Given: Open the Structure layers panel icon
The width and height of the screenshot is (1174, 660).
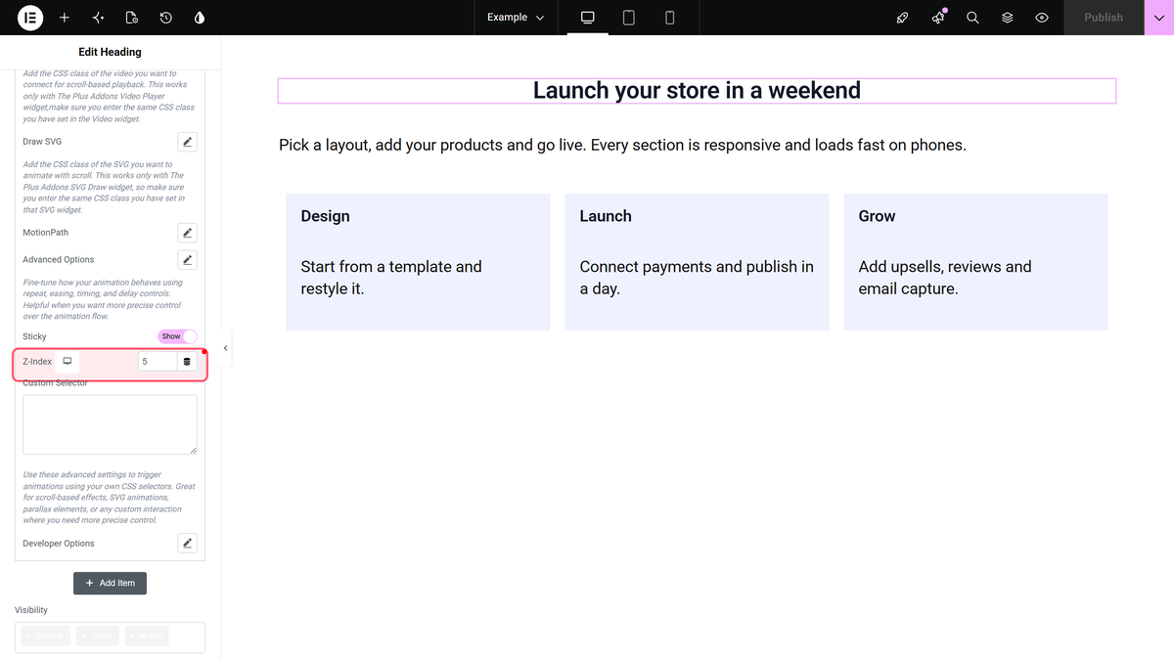Looking at the screenshot, I should click(1008, 18).
